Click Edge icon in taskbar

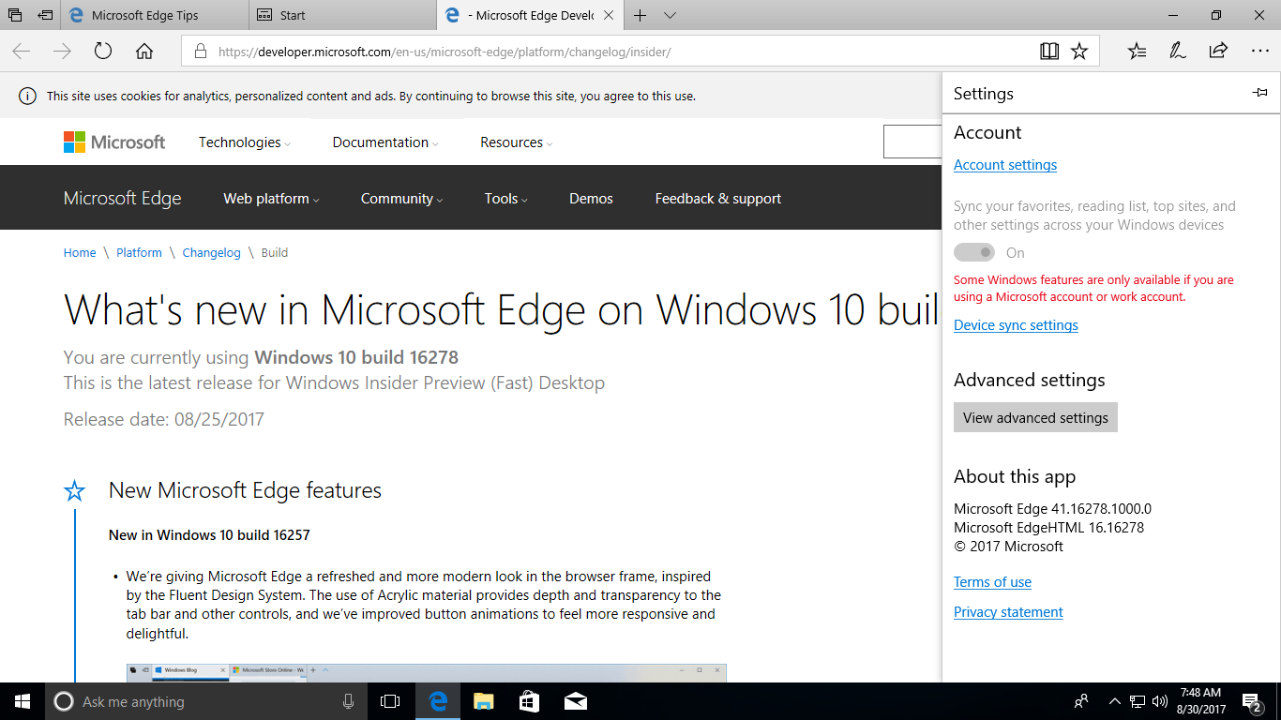438,701
